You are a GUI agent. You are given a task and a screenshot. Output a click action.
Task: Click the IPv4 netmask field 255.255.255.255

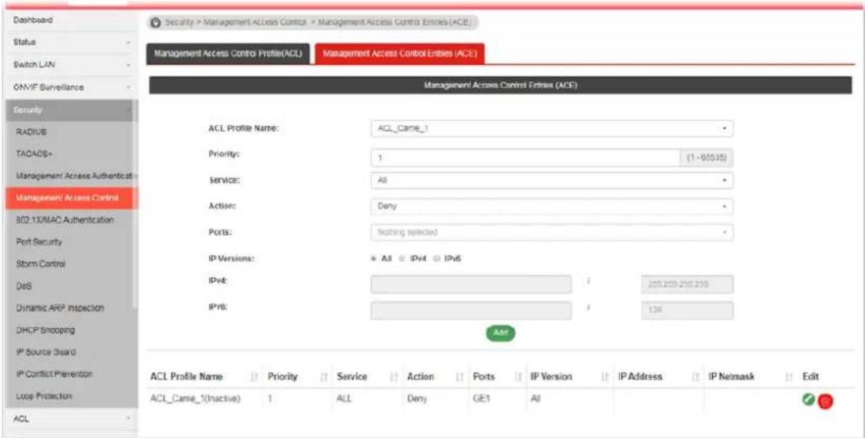point(688,284)
